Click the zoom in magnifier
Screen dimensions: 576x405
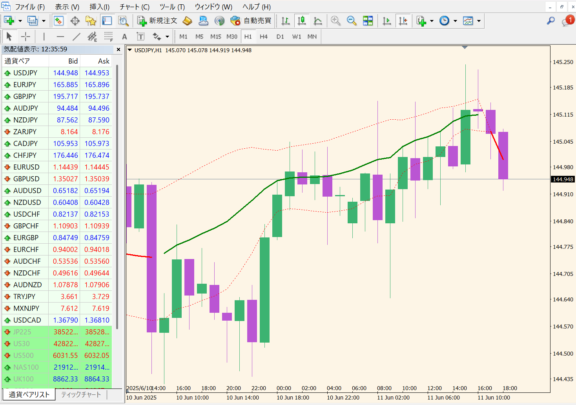[x=335, y=21]
